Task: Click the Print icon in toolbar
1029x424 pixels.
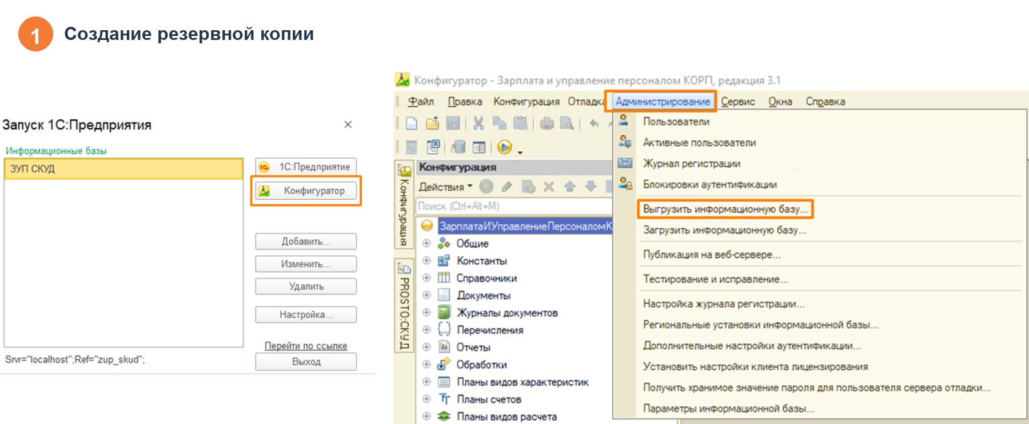Action: pyautogui.click(x=547, y=123)
